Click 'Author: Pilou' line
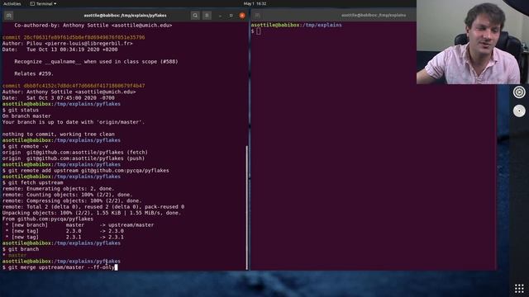The height and width of the screenshot is (297, 529). point(68,44)
